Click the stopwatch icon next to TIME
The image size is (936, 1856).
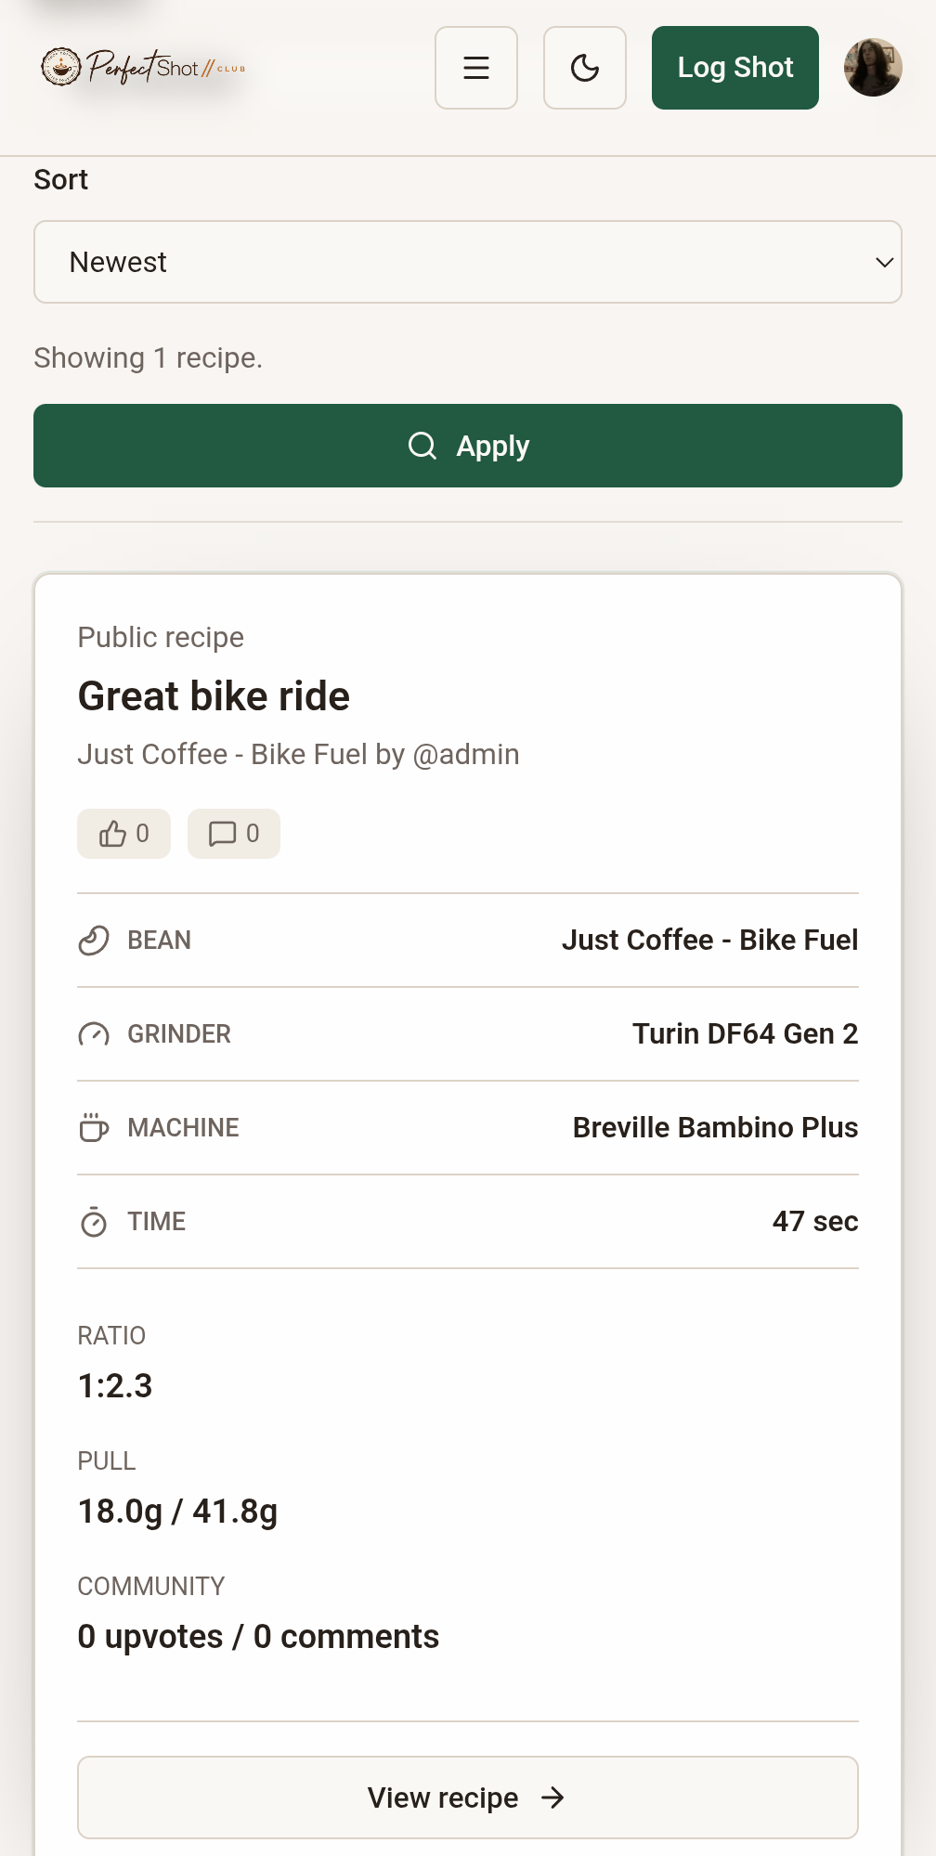94,1222
